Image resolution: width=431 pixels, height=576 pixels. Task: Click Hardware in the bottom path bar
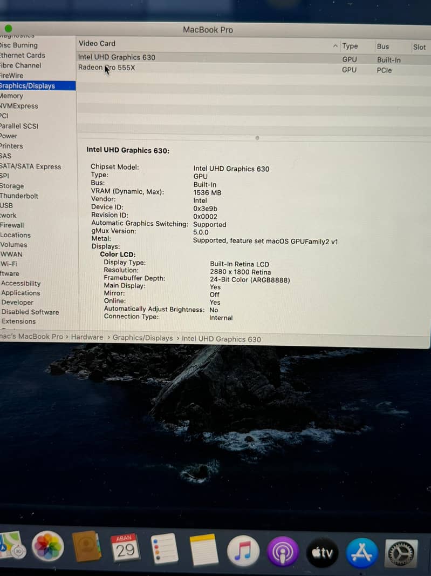(x=87, y=337)
